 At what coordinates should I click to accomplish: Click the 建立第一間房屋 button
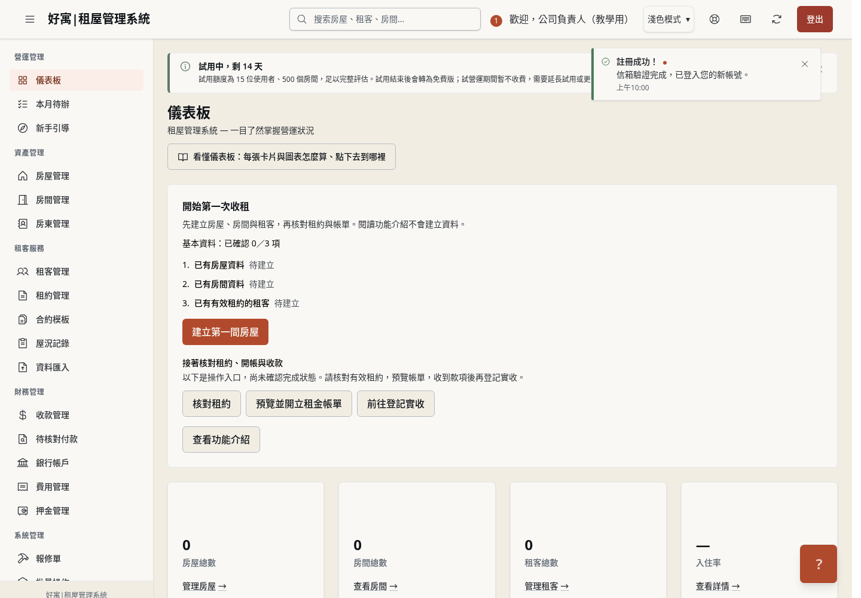tap(225, 332)
